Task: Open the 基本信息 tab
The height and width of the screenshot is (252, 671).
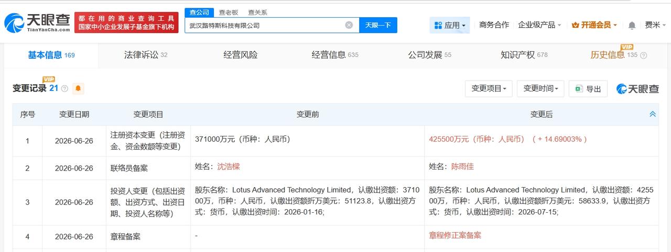Action: click(51, 55)
